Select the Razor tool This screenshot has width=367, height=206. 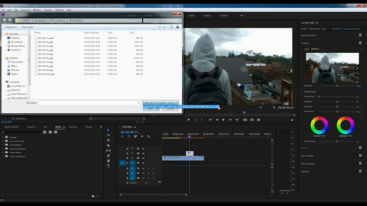click(108, 145)
